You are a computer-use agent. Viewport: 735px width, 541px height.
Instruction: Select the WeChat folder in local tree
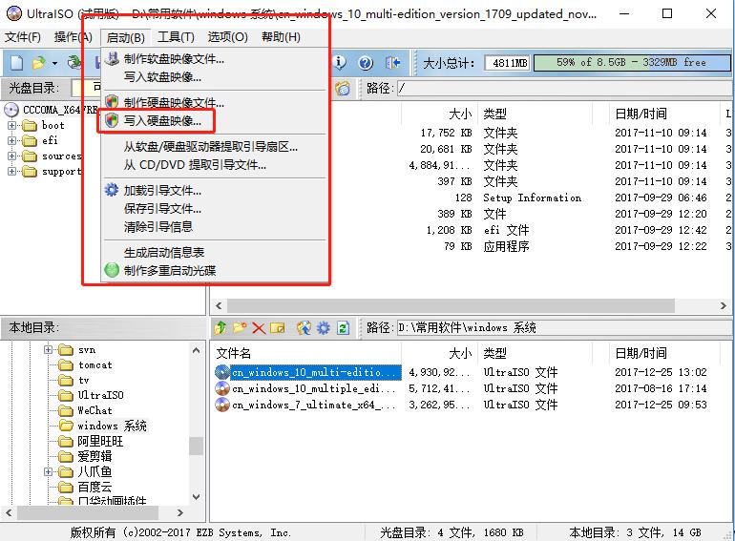[95, 411]
